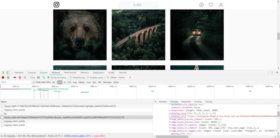
Task: Open the profile person icon
Action: 221,5
